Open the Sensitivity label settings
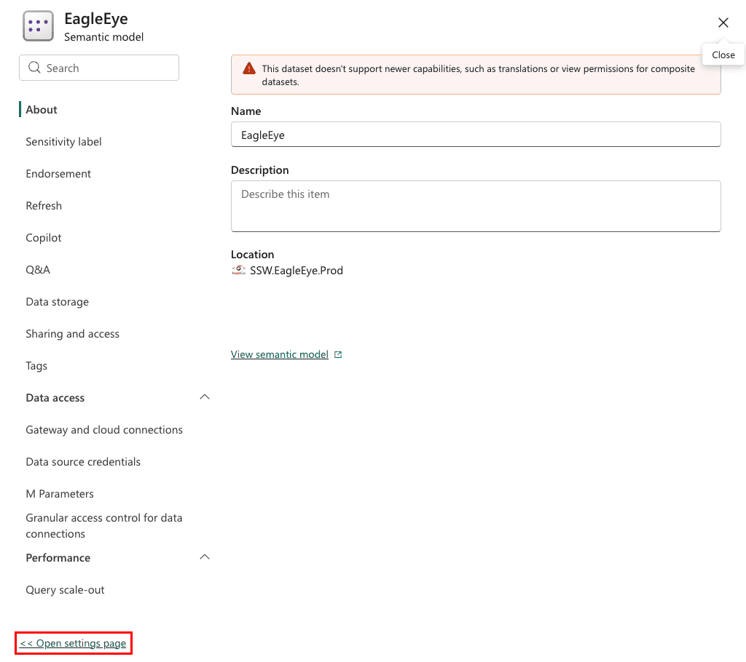Image resolution: width=746 pixels, height=662 pixels. point(63,142)
